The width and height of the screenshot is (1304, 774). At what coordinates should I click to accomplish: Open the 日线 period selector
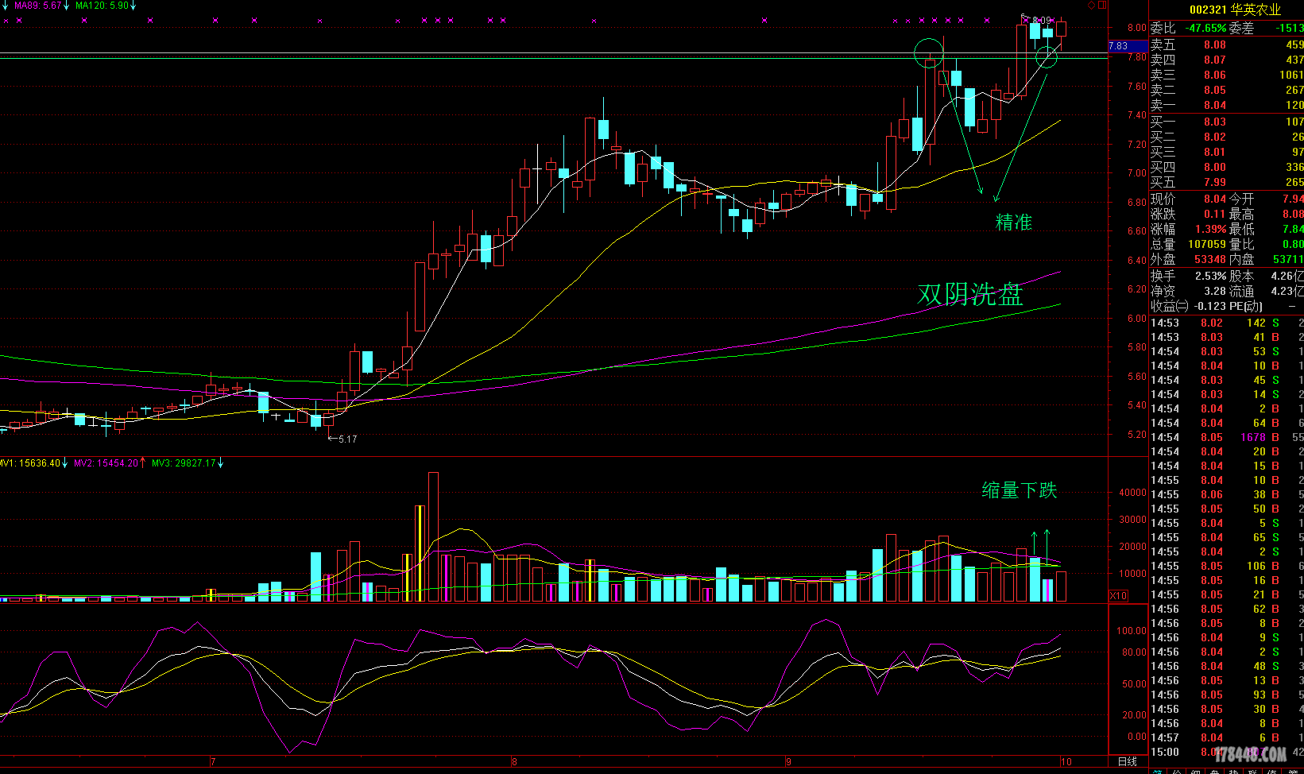pyautogui.click(x=1127, y=761)
